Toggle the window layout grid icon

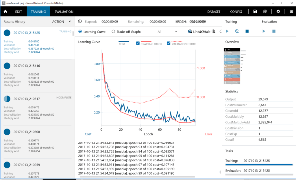pos(291,12)
